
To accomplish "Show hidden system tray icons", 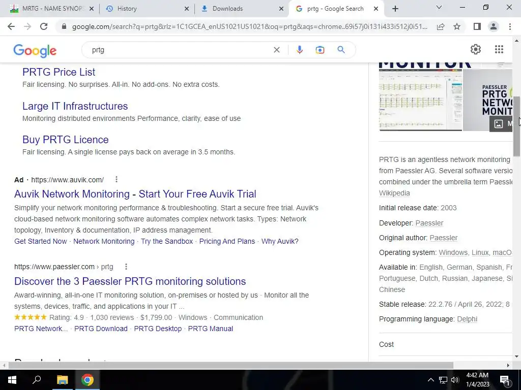I will [430, 380].
